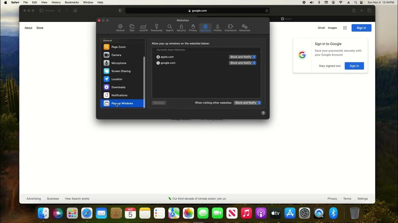Image resolution: width=398 pixels, height=223 pixels.
Task: Click Stay signed out
Action: click(330, 66)
